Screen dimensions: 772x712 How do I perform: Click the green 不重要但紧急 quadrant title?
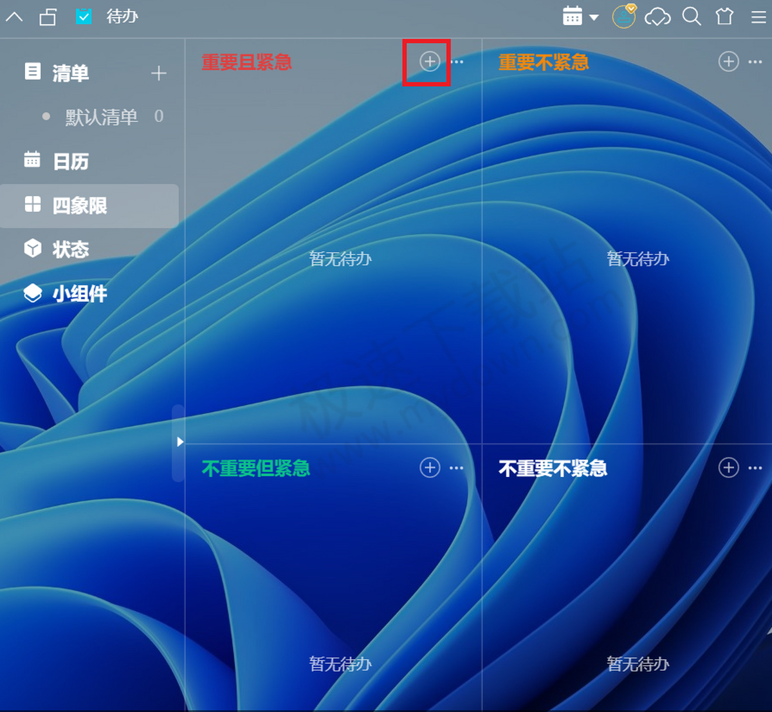[x=256, y=468]
